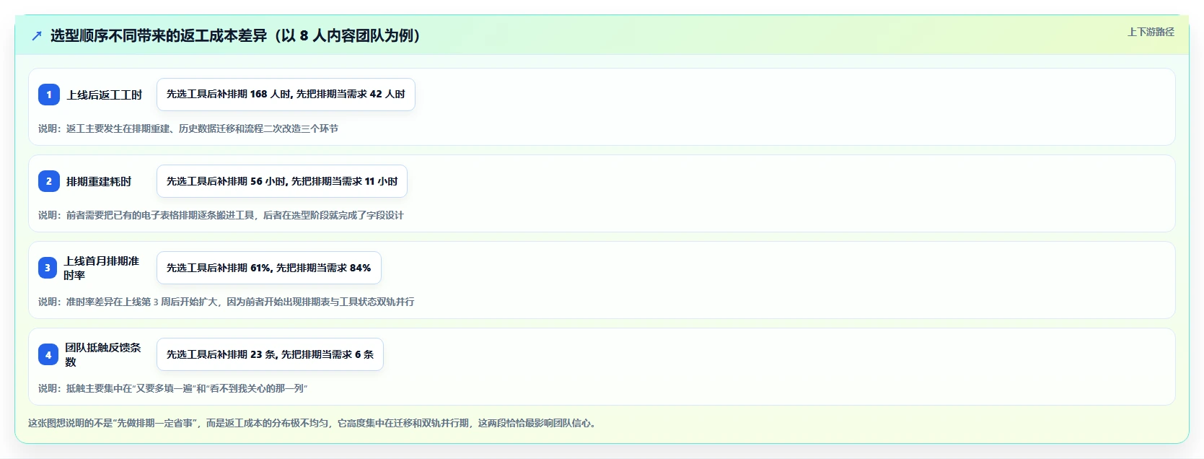Click the value chip showing 168 人时 and 42 人时
Screen dimensions: 1204x459
286,95
